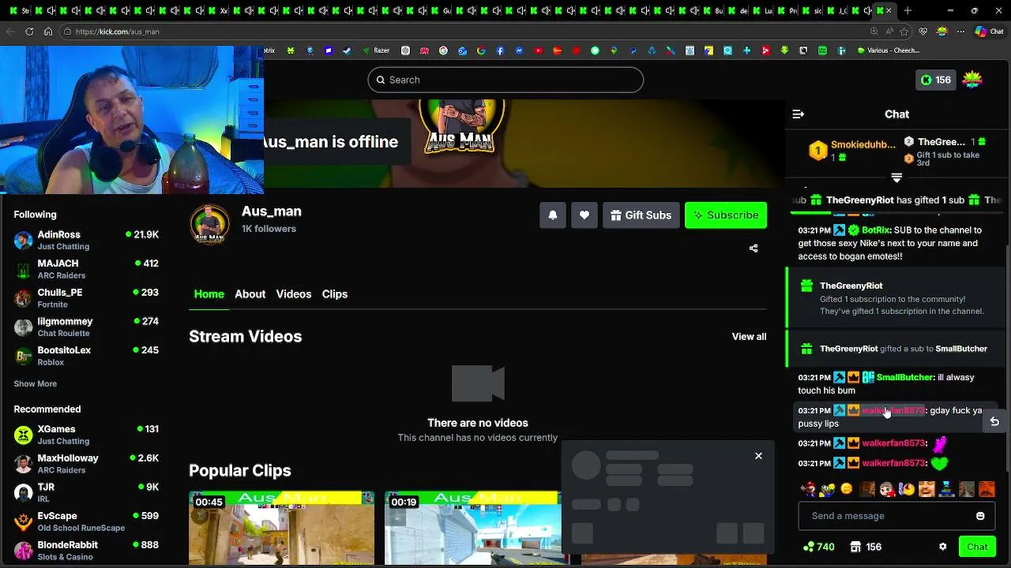1011x568 pixels.
Task: Click SmallButcher username in chat
Action: click(x=904, y=377)
